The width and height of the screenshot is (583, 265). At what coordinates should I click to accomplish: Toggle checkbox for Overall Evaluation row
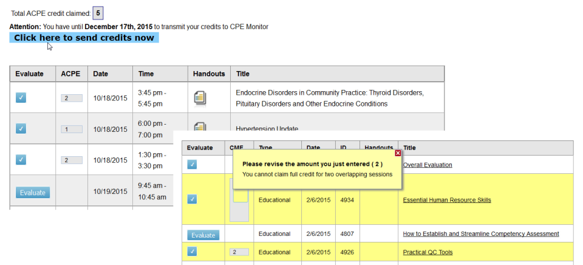click(x=192, y=164)
